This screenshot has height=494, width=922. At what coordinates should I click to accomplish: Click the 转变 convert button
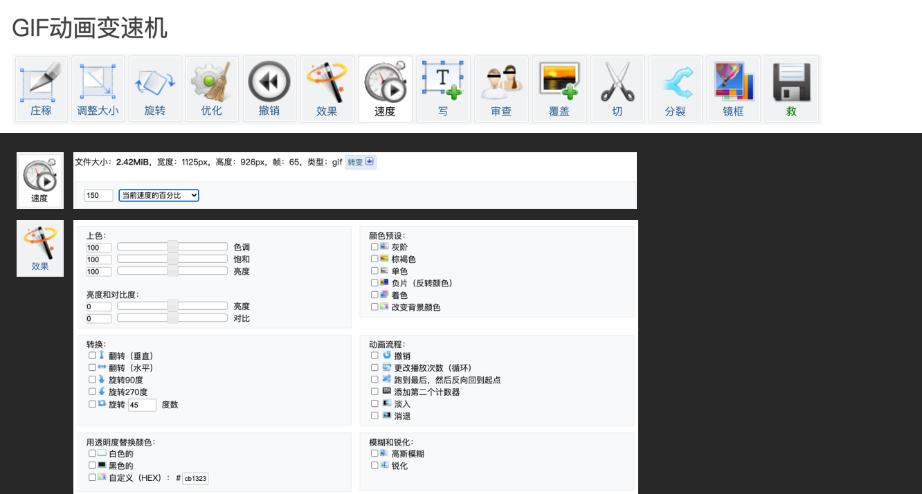tap(361, 162)
